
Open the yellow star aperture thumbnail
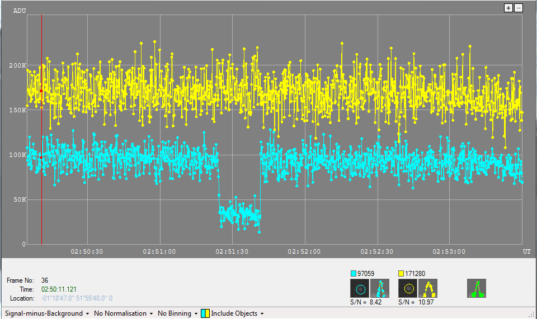click(x=408, y=289)
